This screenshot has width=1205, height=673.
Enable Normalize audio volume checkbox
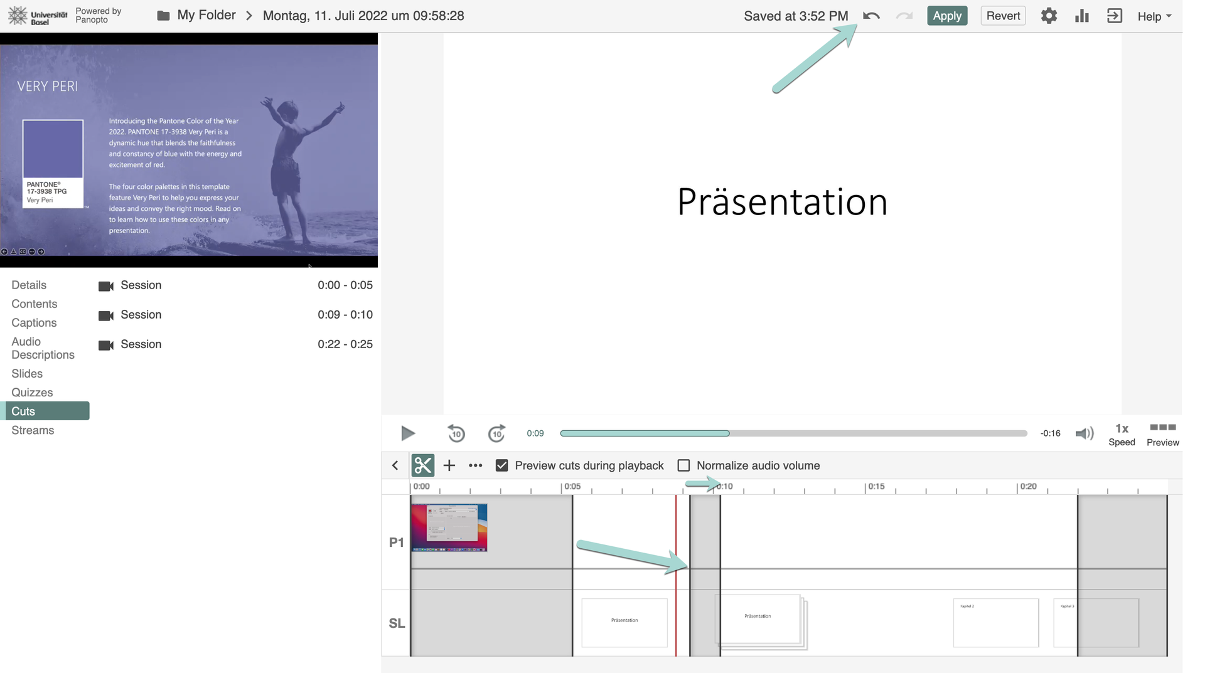tap(683, 465)
